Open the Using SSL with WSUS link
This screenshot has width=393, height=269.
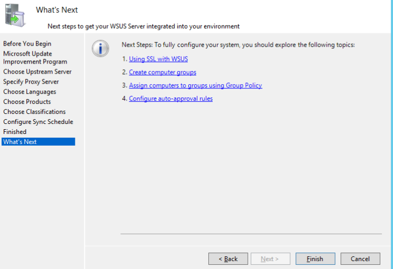(158, 59)
